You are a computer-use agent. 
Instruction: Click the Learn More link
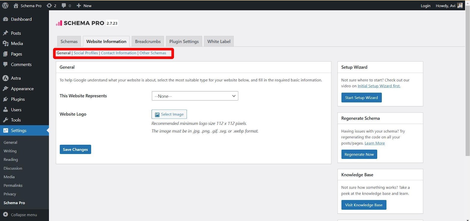click(x=375, y=143)
